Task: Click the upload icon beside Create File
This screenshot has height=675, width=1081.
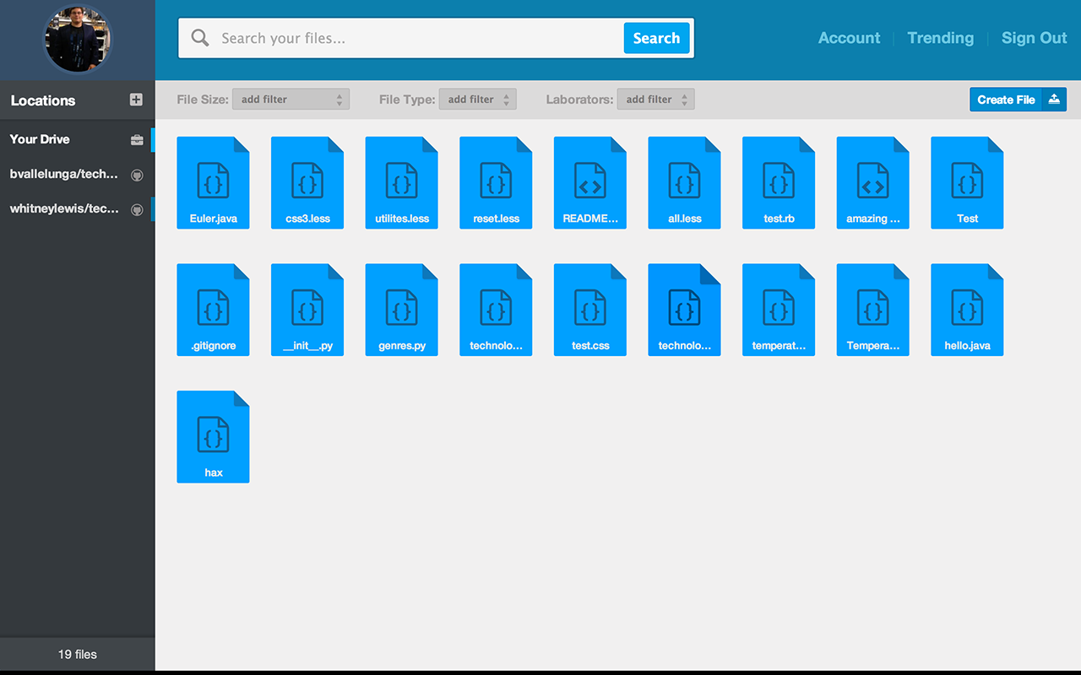Action: pos(1054,100)
